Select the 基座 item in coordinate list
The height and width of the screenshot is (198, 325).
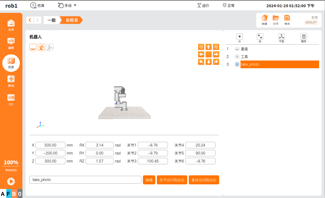(x=244, y=49)
